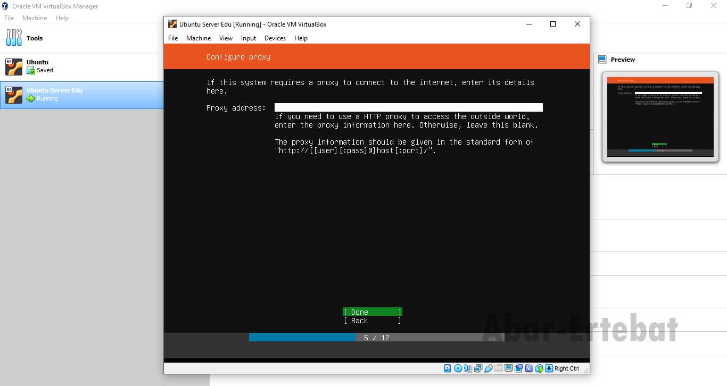Open the Help menu in VirtualBox Manager
Image resolution: width=727 pixels, height=386 pixels.
(x=62, y=18)
